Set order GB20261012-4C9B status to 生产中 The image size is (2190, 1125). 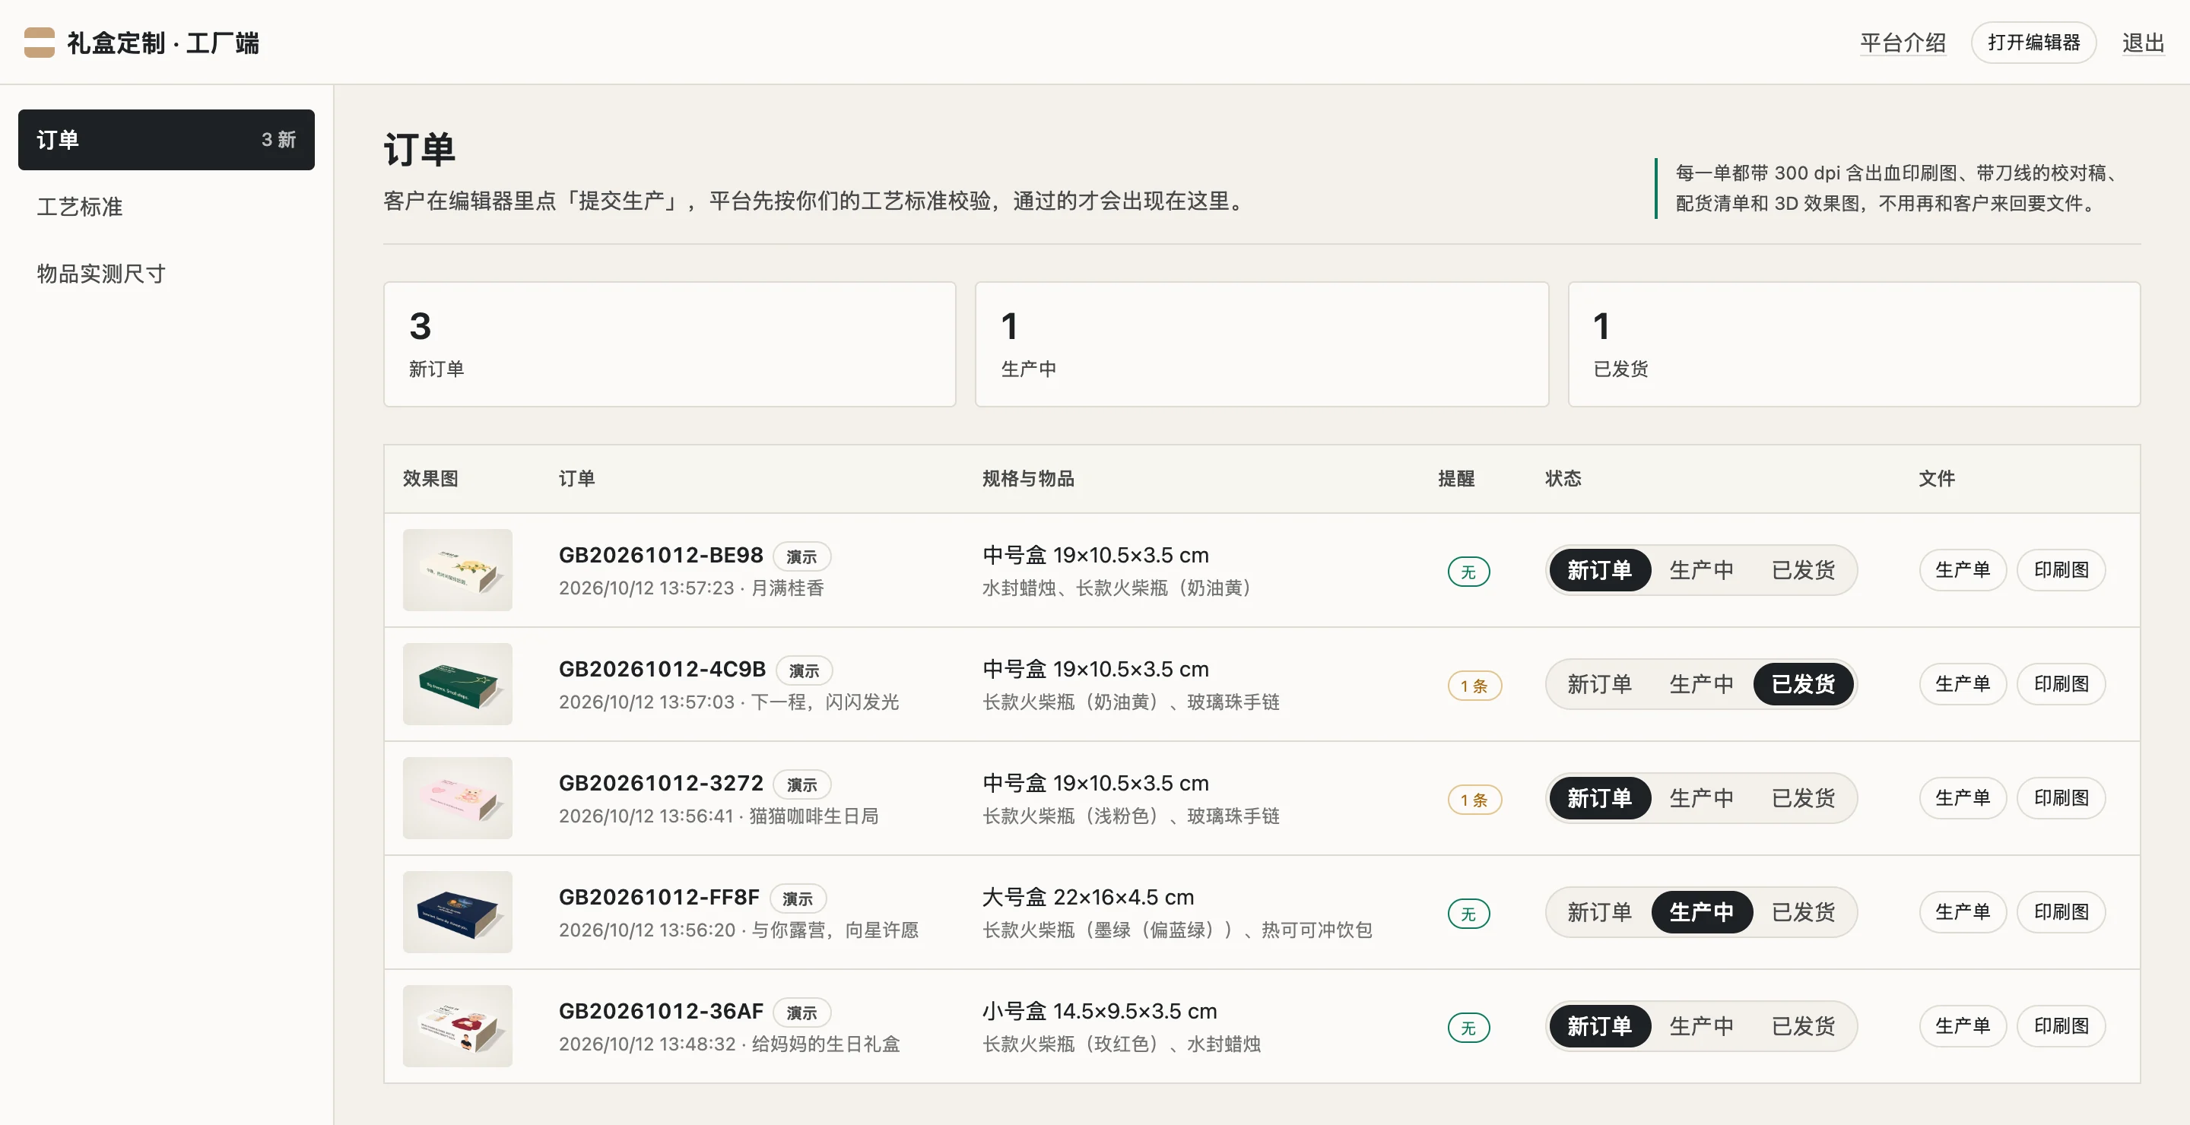pos(1701,684)
